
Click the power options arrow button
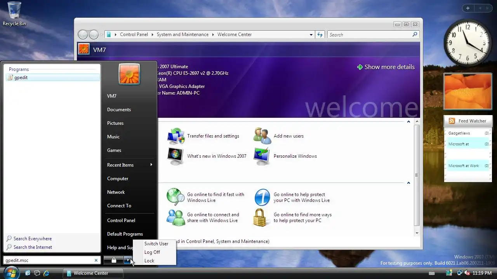[128, 260]
